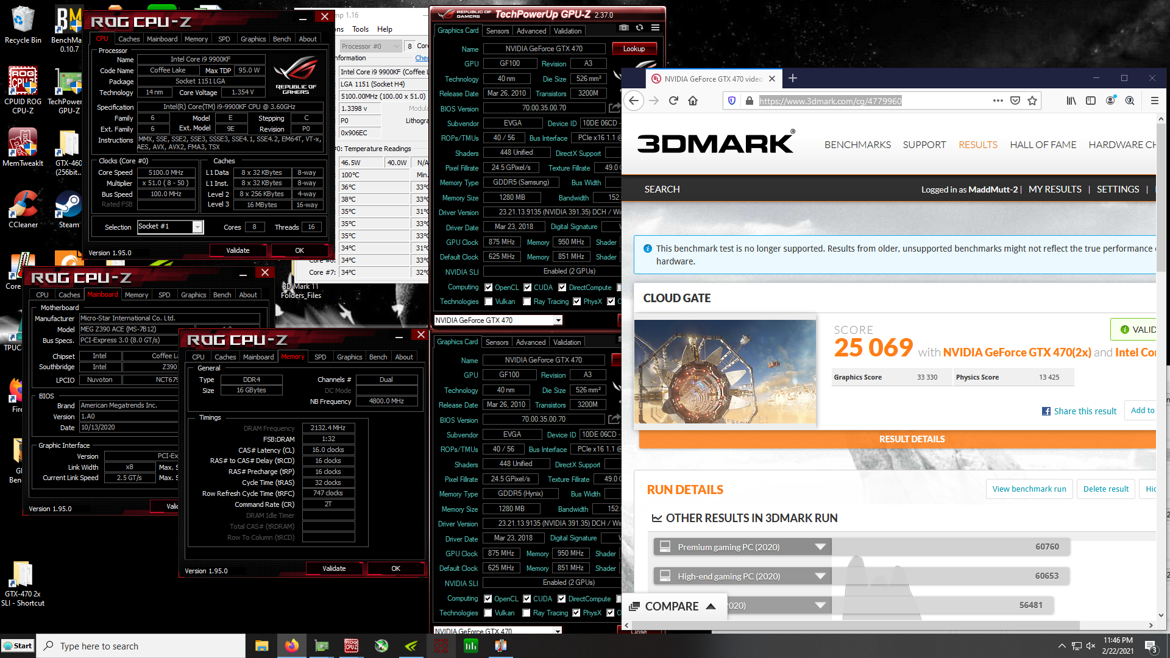Take GPU-Z screenshot with camera icon
Image resolution: width=1170 pixels, height=658 pixels.
tap(623, 27)
